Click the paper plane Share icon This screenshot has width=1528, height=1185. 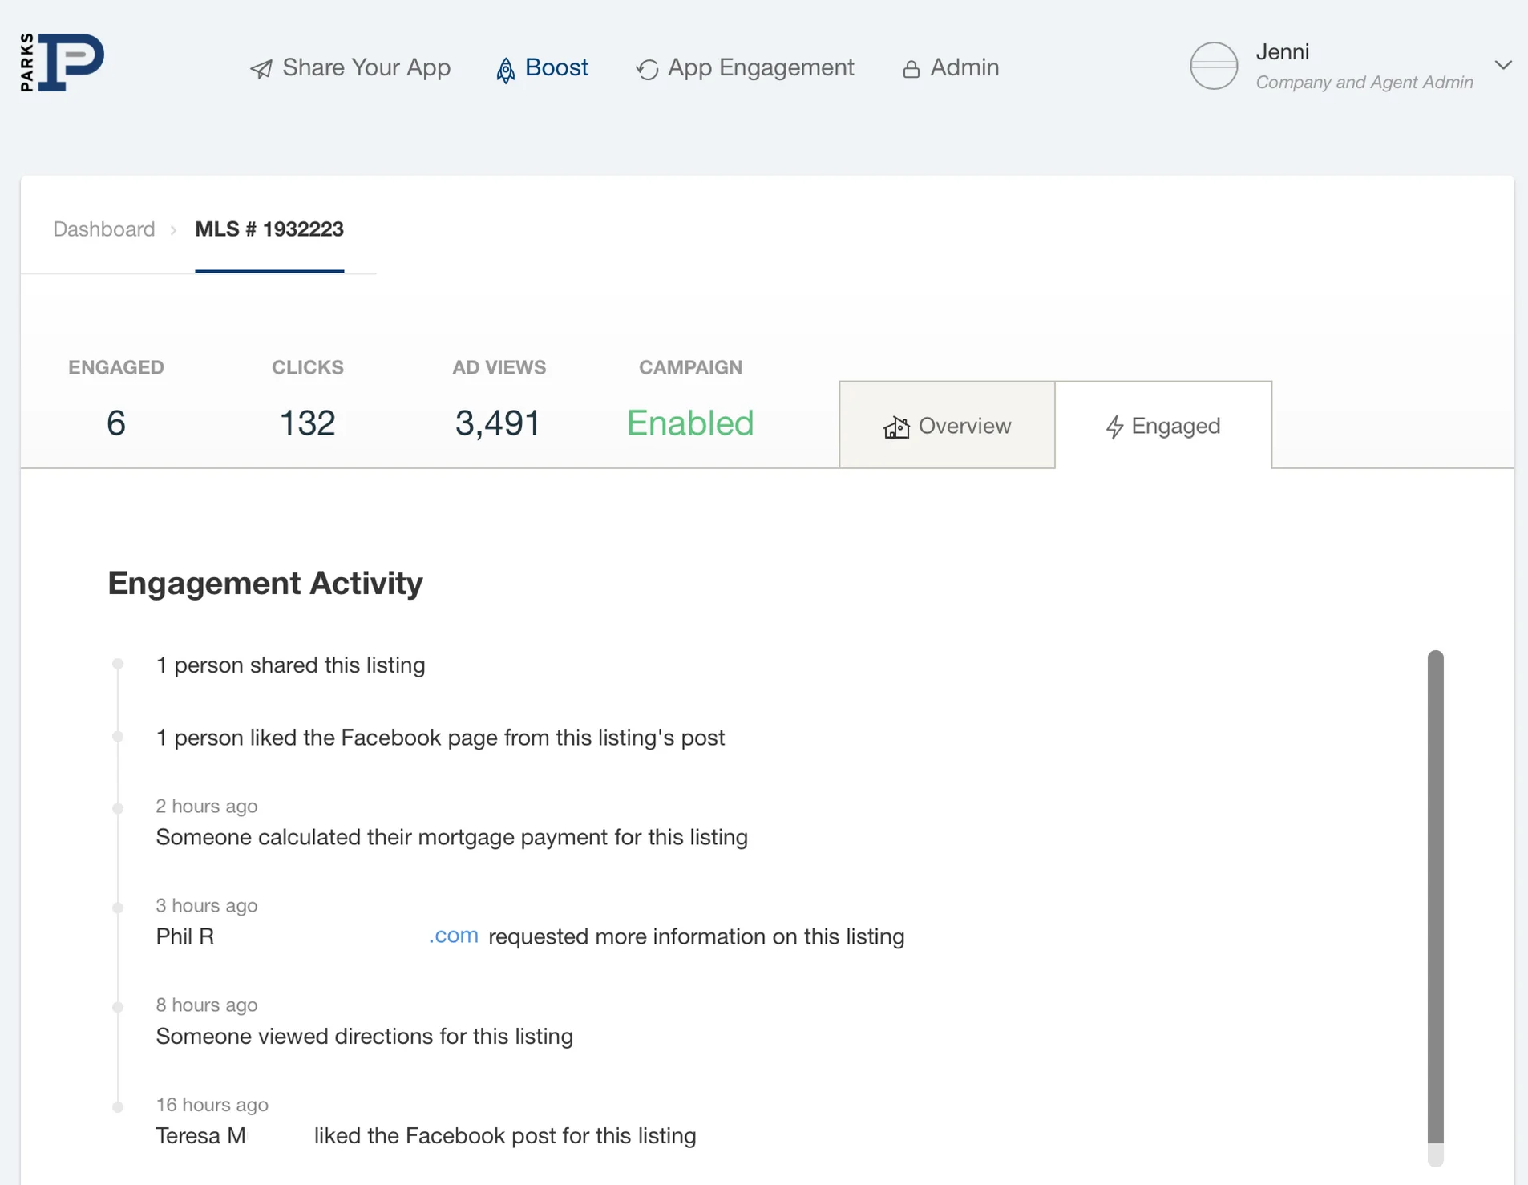261,69
